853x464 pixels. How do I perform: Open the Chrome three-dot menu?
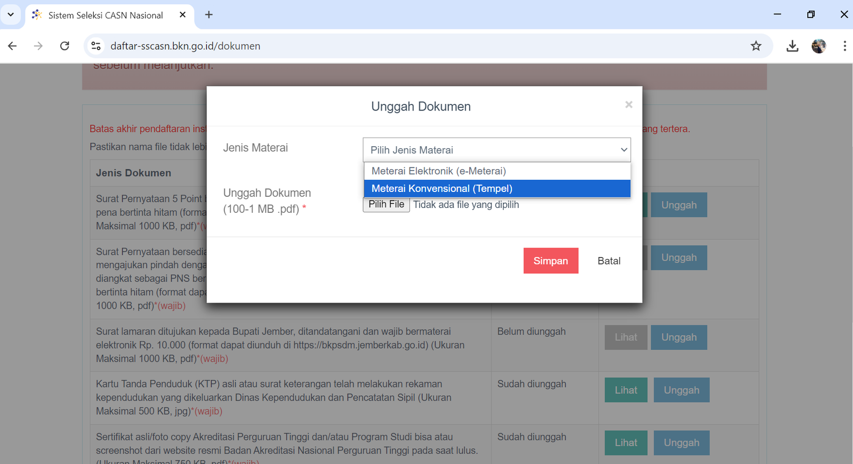click(x=844, y=46)
